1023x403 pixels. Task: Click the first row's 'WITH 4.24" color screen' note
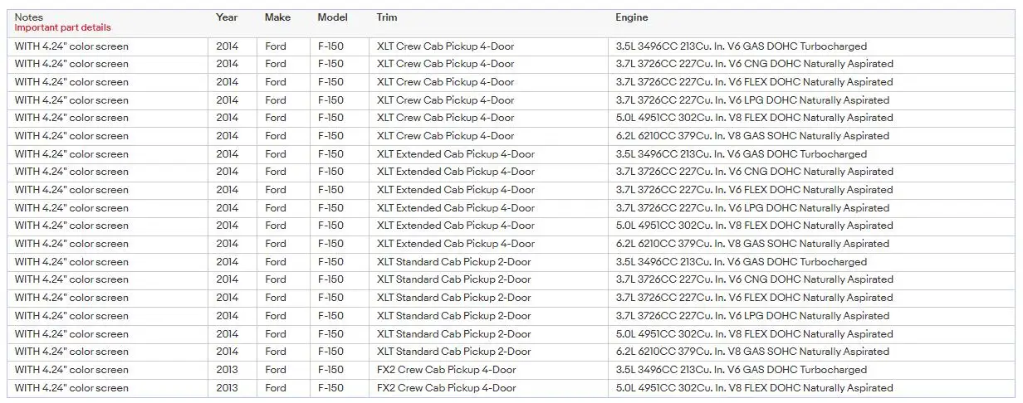coord(71,46)
